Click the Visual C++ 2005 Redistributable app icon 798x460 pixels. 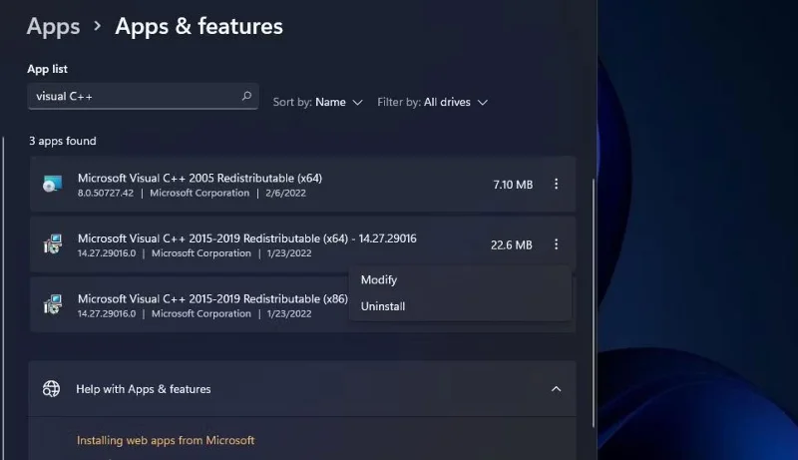tap(53, 184)
